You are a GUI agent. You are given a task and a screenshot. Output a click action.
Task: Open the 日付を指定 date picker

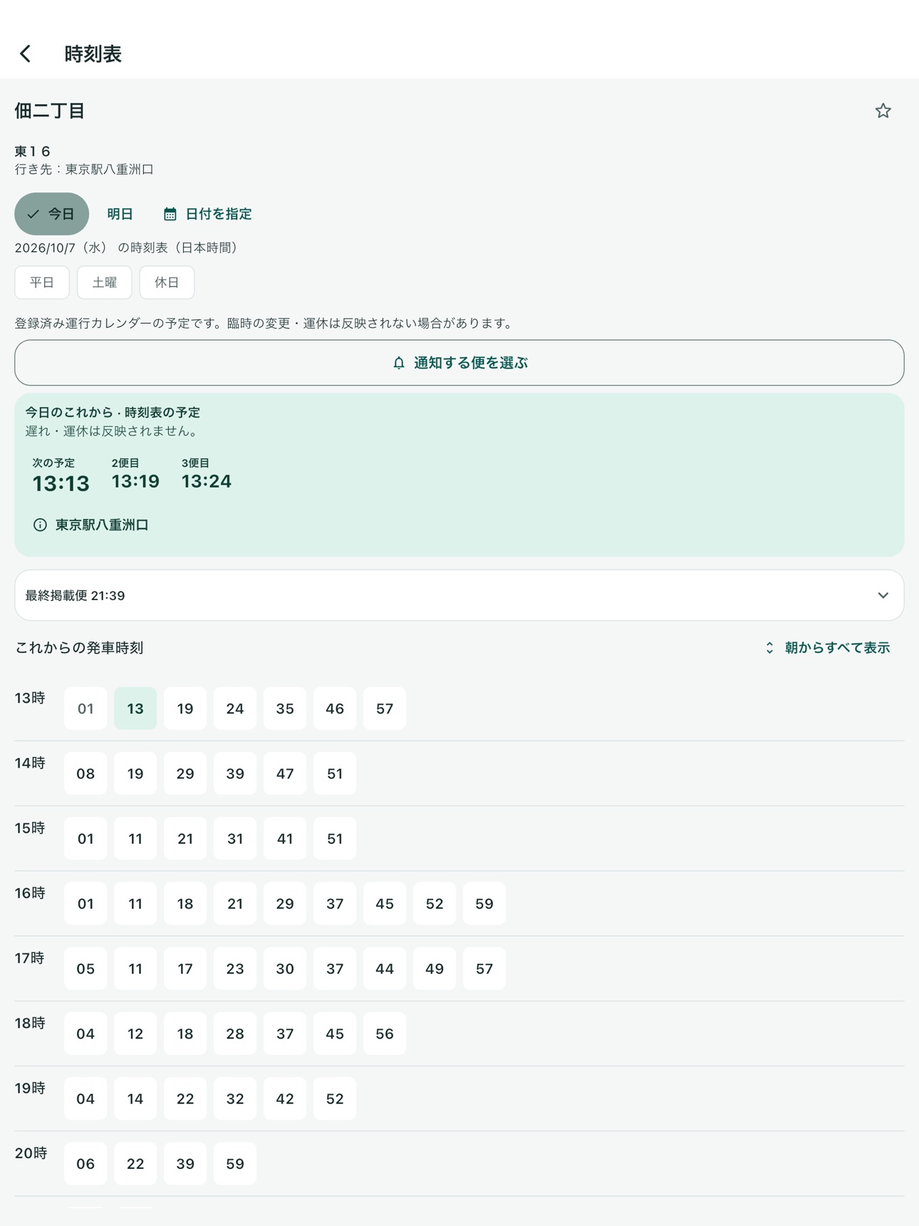click(207, 214)
